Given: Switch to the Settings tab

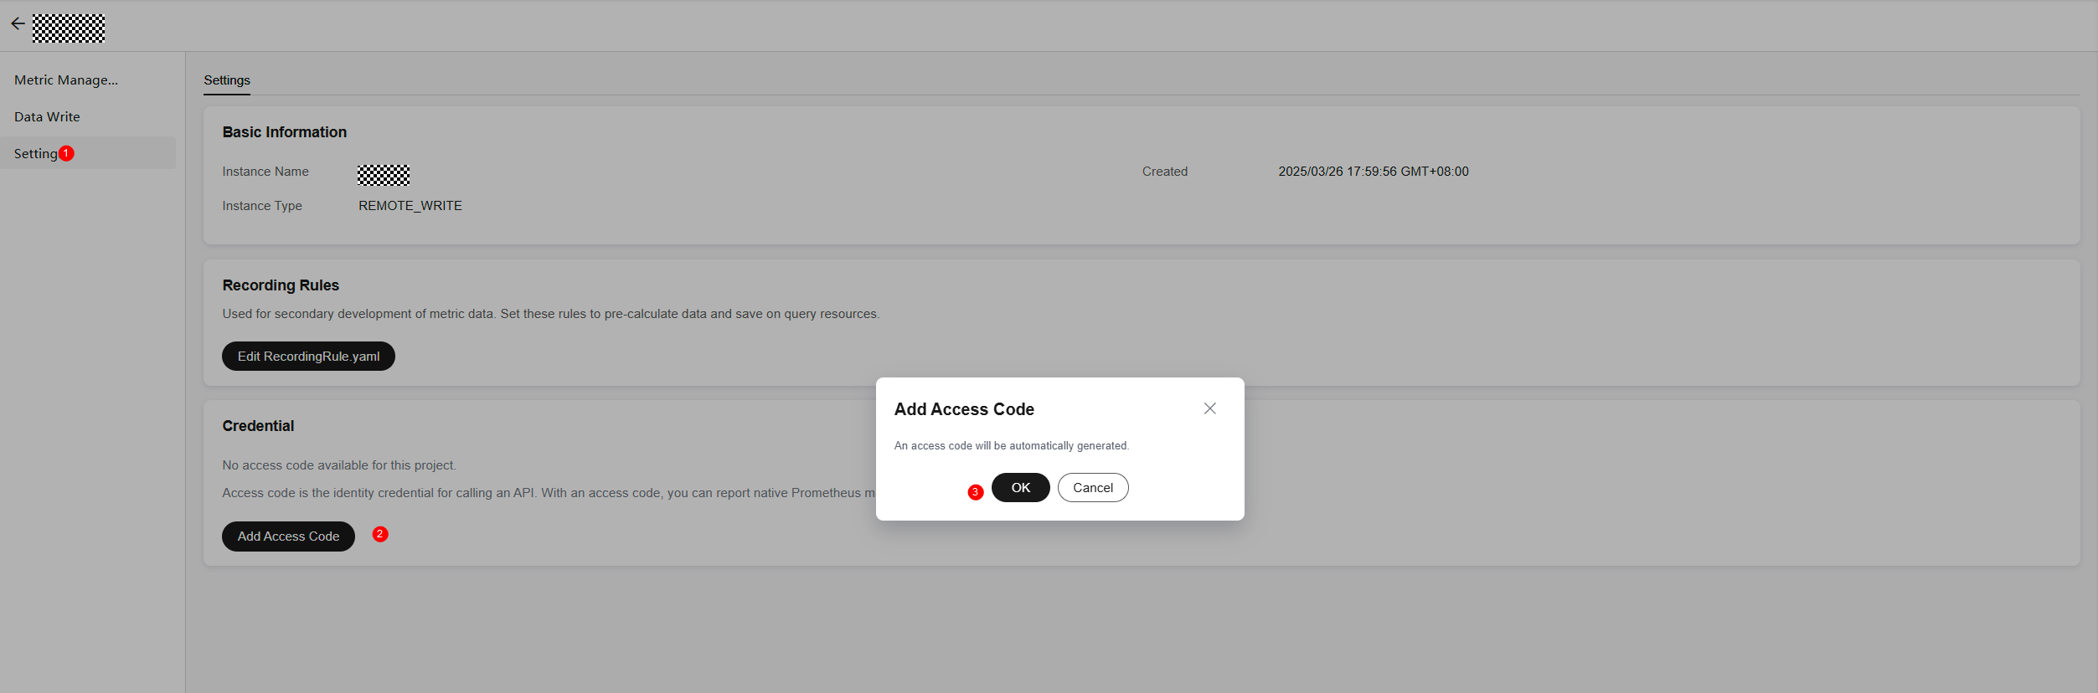Looking at the screenshot, I should click(x=227, y=80).
